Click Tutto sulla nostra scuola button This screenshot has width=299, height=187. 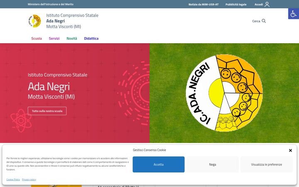(47, 111)
